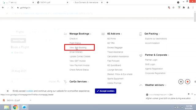
Task: Open Check Refund Status link
Action: click(79, 70)
